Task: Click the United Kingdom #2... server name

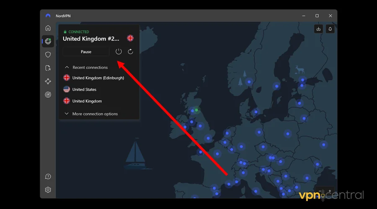Action: [x=91, y=39]
